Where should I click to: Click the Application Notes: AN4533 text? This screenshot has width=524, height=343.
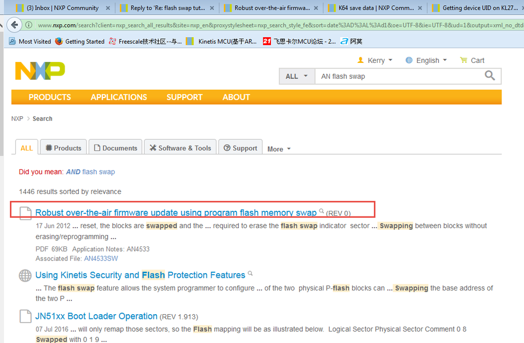click(111, 249)
